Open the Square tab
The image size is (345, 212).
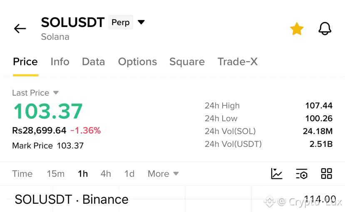pyautogui.click(x=187, y=62)
